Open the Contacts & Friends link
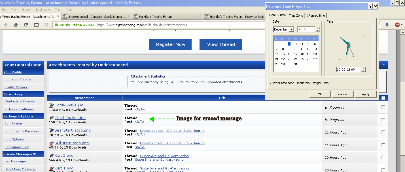Image resolution: width=405 pixels, height=172 pixels. (x=20, y=101)
